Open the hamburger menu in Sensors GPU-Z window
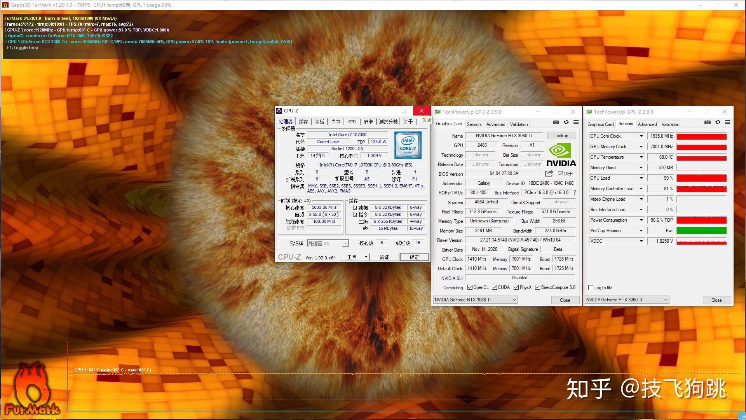This screenshot has height=420, width=746. [727, 122]
